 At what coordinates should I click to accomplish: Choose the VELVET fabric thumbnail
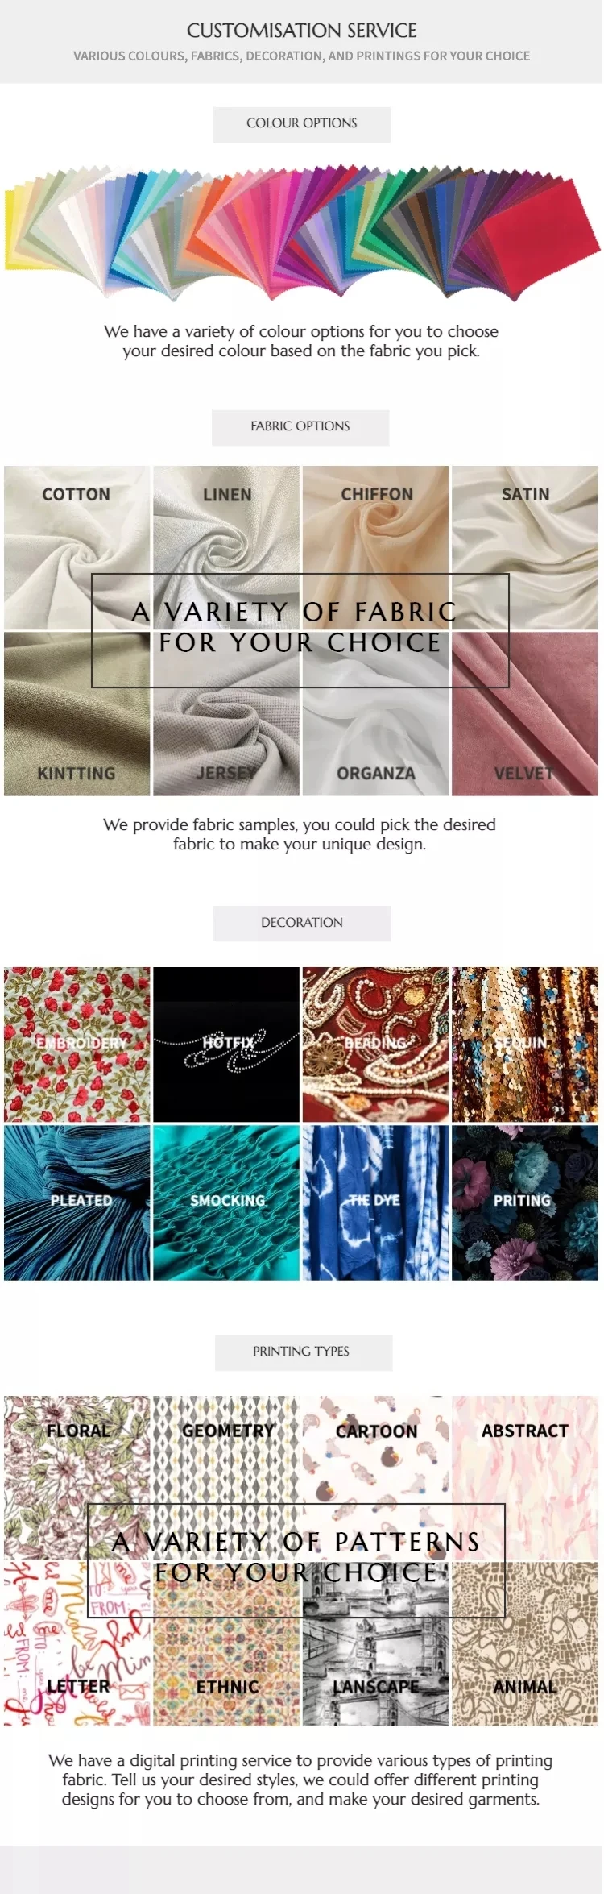pyautogui.click(x=525, y=714)
